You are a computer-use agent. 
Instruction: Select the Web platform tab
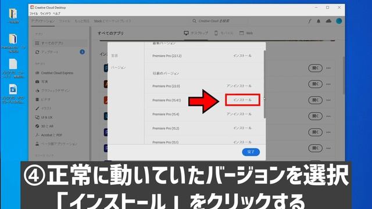[x=246, y=33]
